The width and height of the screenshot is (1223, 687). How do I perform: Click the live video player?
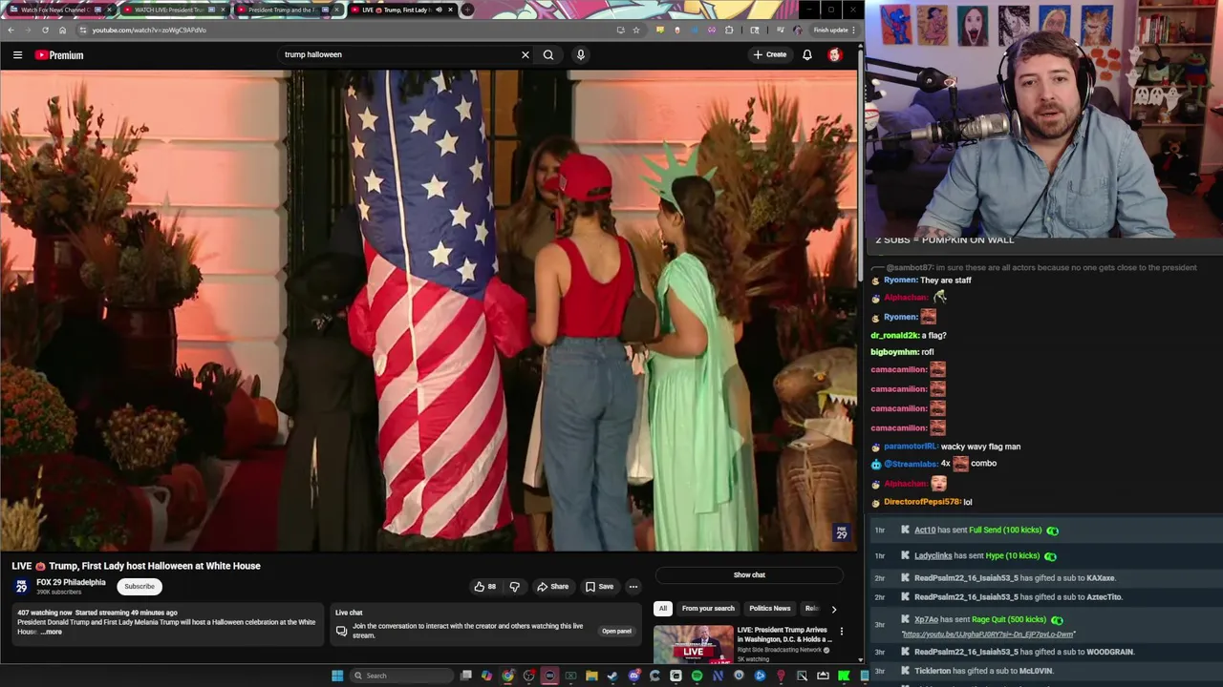428,310
